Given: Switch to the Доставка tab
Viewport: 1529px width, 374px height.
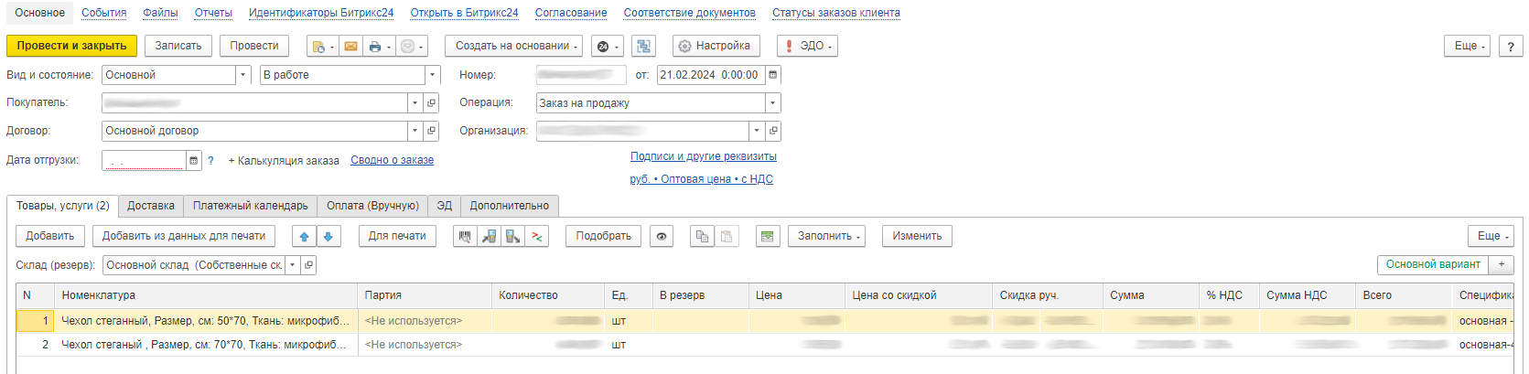Looking at the screenshot, I should click(x=151, y=206).
